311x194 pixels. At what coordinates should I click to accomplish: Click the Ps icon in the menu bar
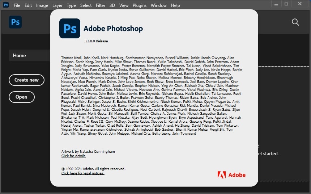(6, 5)
